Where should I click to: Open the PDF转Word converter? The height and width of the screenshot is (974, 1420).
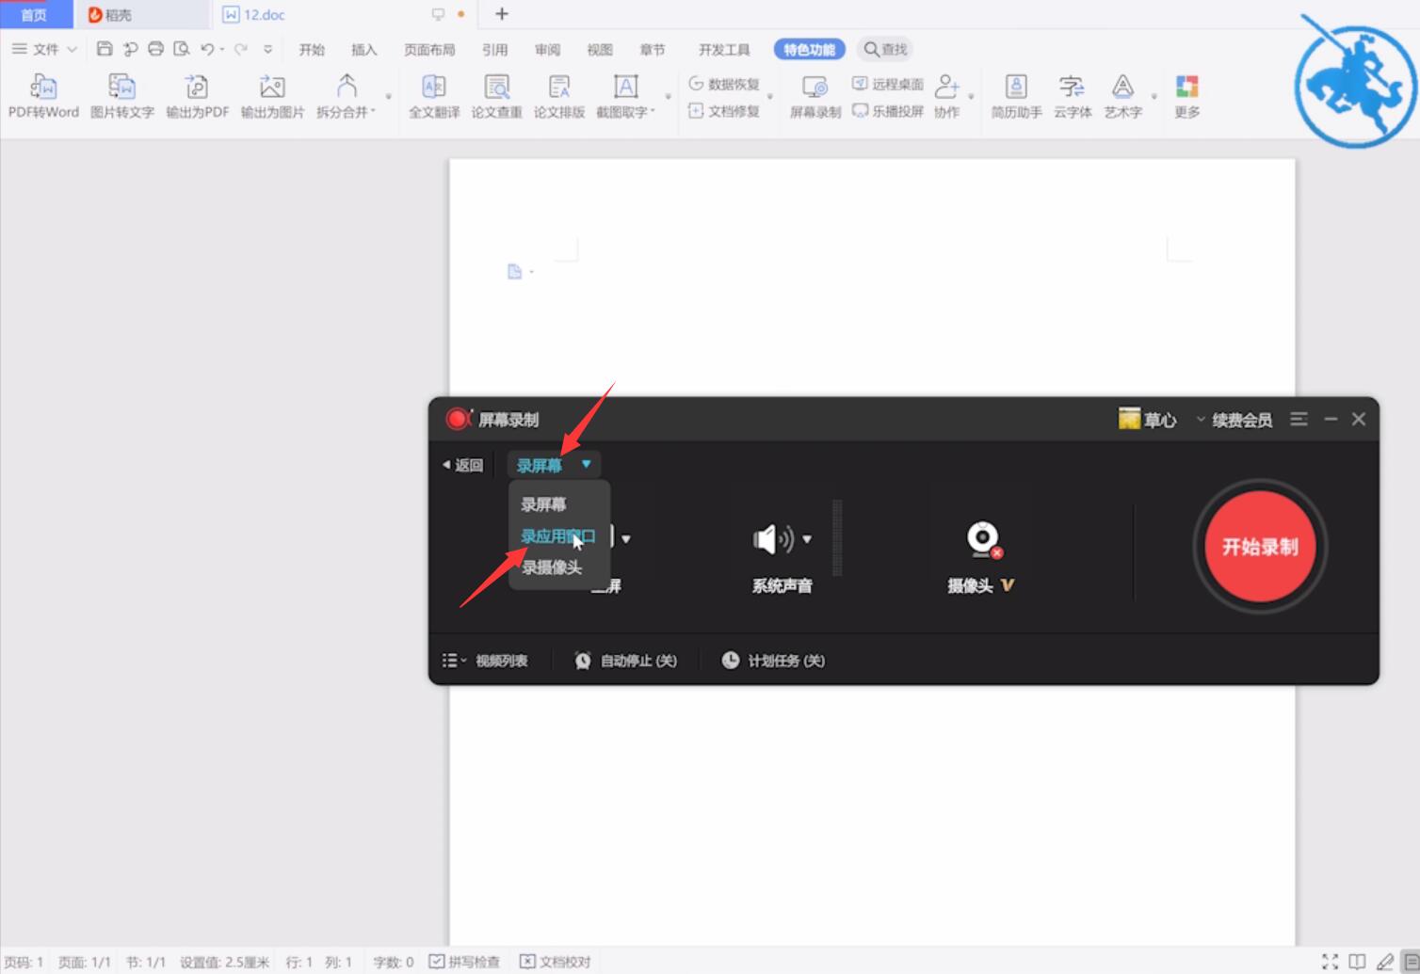[43, 97]
